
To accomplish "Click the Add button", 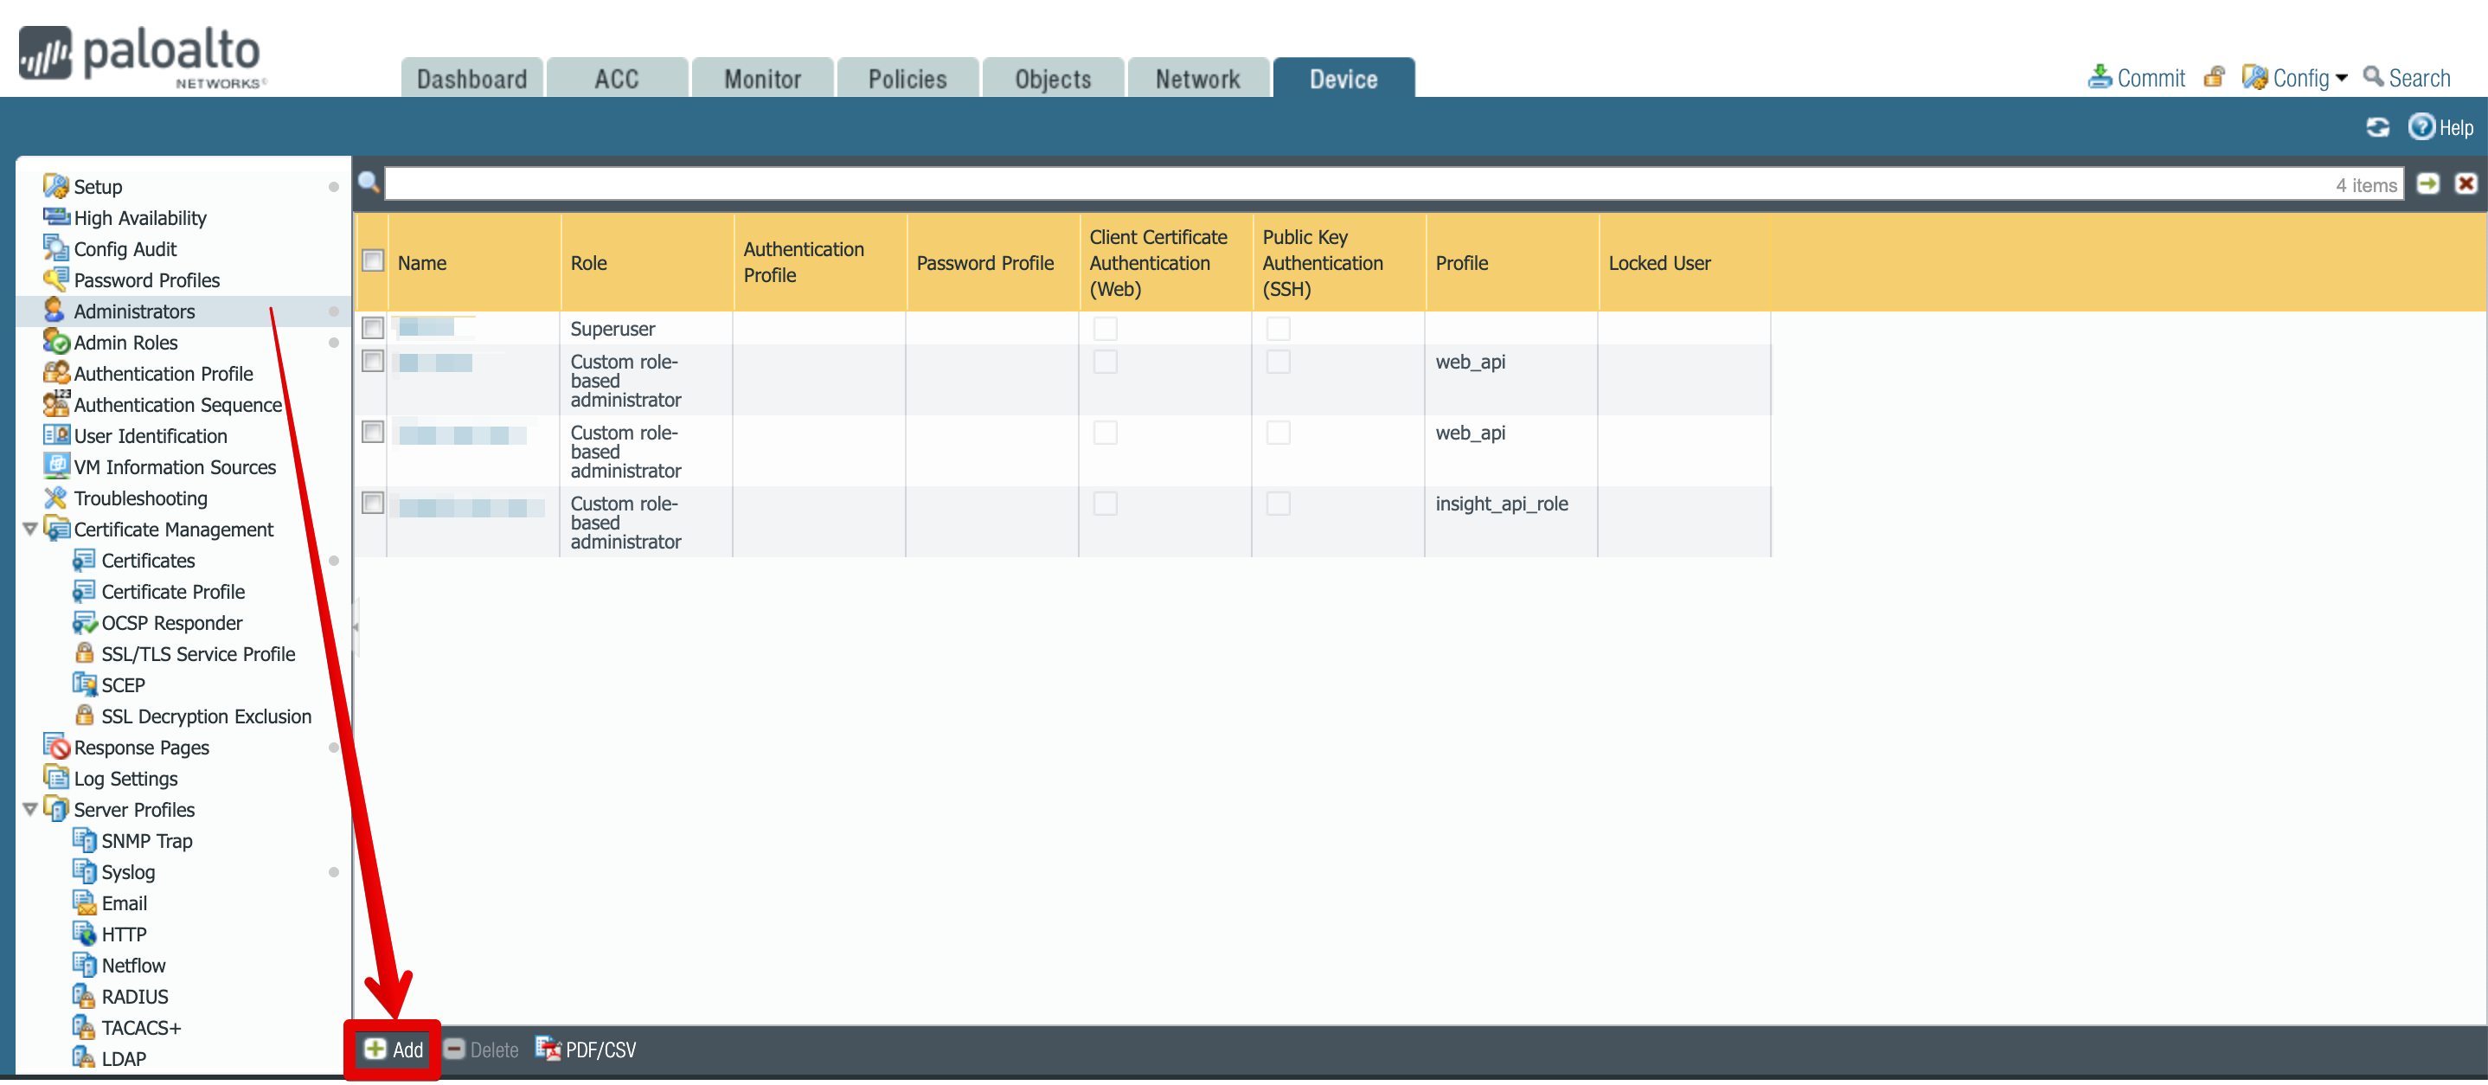I will tap(394, 1050).
